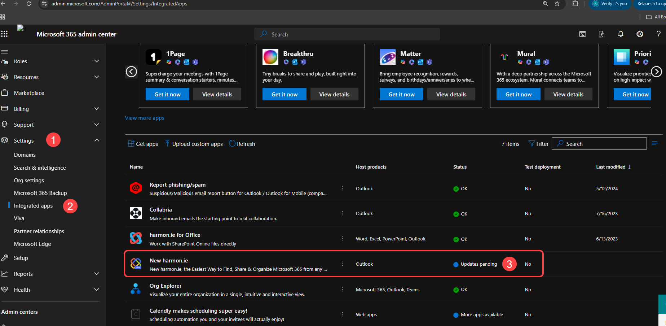This screenshot has width=666, height=326.
Task: Open Partner relationships
Action: (x=39, y=231)
